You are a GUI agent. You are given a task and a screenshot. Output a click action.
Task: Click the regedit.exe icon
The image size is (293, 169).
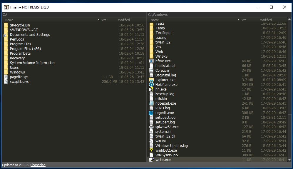pos(151,113)
